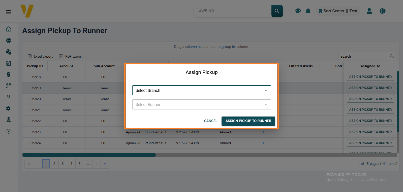Image resolution: width=403 pixels, height=192 pixels.
Task: Assign pickup 535919 to runner
Action: pyautogui.click(x=370, y=88)
